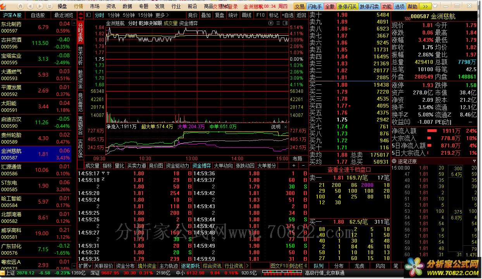Switch to the 自选股 tab
The width and height of the screenshot is (482, 279).
tap(38, 15)
